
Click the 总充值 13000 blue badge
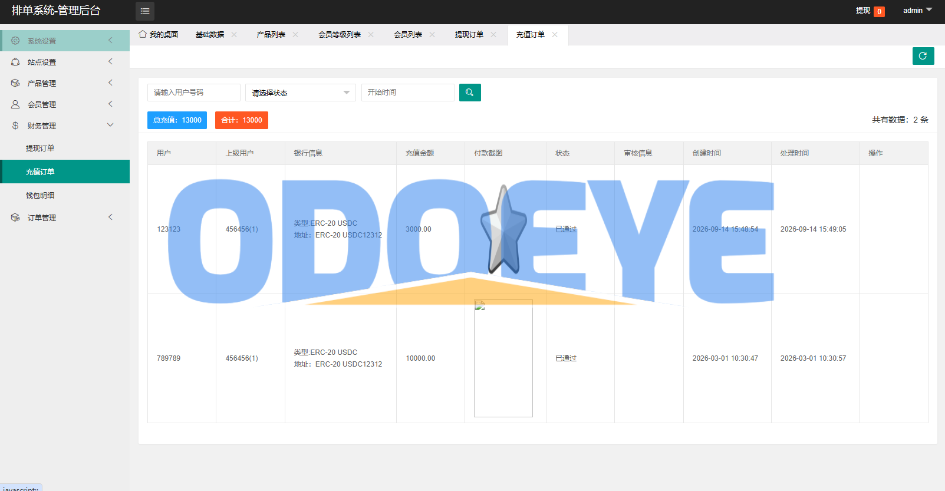pyautogui.click(x=177, y=120)
